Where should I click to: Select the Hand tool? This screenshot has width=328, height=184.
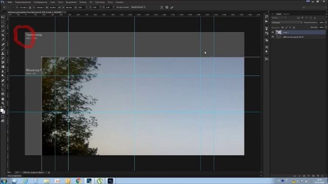3,99
